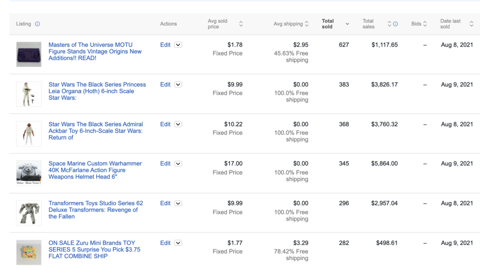The height and width of the screenshot is (270, 482).
Task: Click the Listing column info icon
Action: (x=37, y=24)
